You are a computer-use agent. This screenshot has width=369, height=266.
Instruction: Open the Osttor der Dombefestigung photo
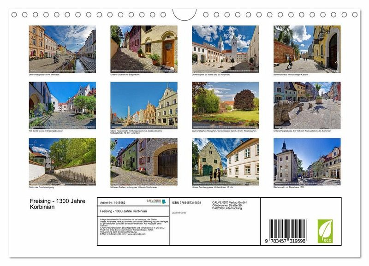tap(62, 162)
